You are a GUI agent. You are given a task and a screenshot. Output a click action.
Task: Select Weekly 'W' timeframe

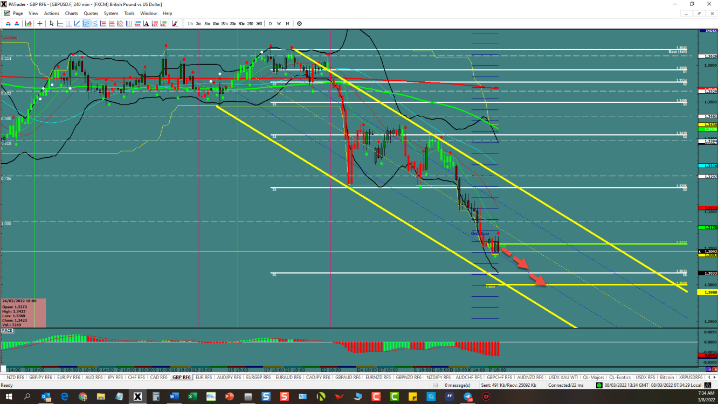[x=279, y=23]
